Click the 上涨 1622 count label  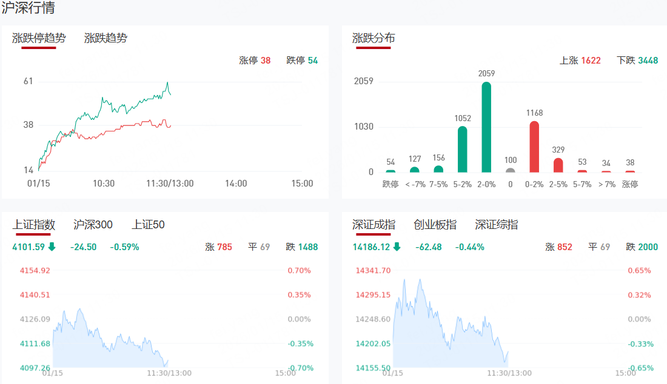click(580, 61)
